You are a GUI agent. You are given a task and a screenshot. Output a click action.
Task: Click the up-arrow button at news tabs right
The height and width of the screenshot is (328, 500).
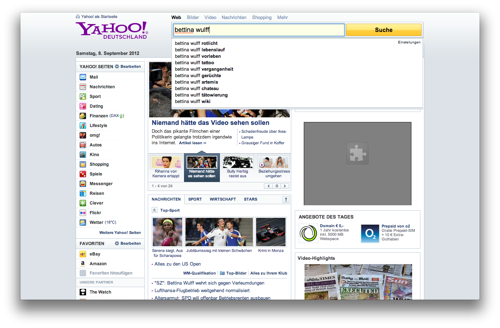(286, 200)
